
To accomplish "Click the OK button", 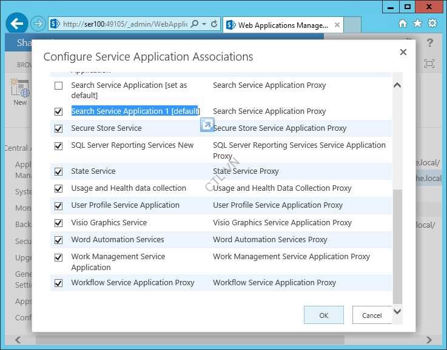I will pos(323,315).
